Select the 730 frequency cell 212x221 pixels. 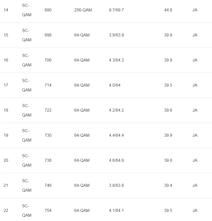[48, 135]
